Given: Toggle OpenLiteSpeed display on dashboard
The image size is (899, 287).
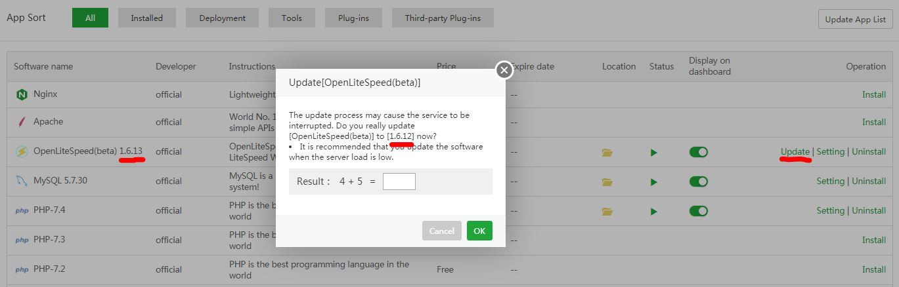Looking at the screenshot, I should click(699, 152).
